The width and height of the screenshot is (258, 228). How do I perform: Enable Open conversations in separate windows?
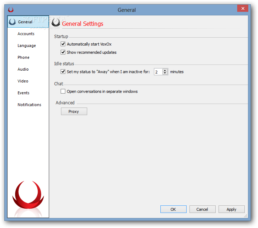pyautogui.click(x=63, y=91)
